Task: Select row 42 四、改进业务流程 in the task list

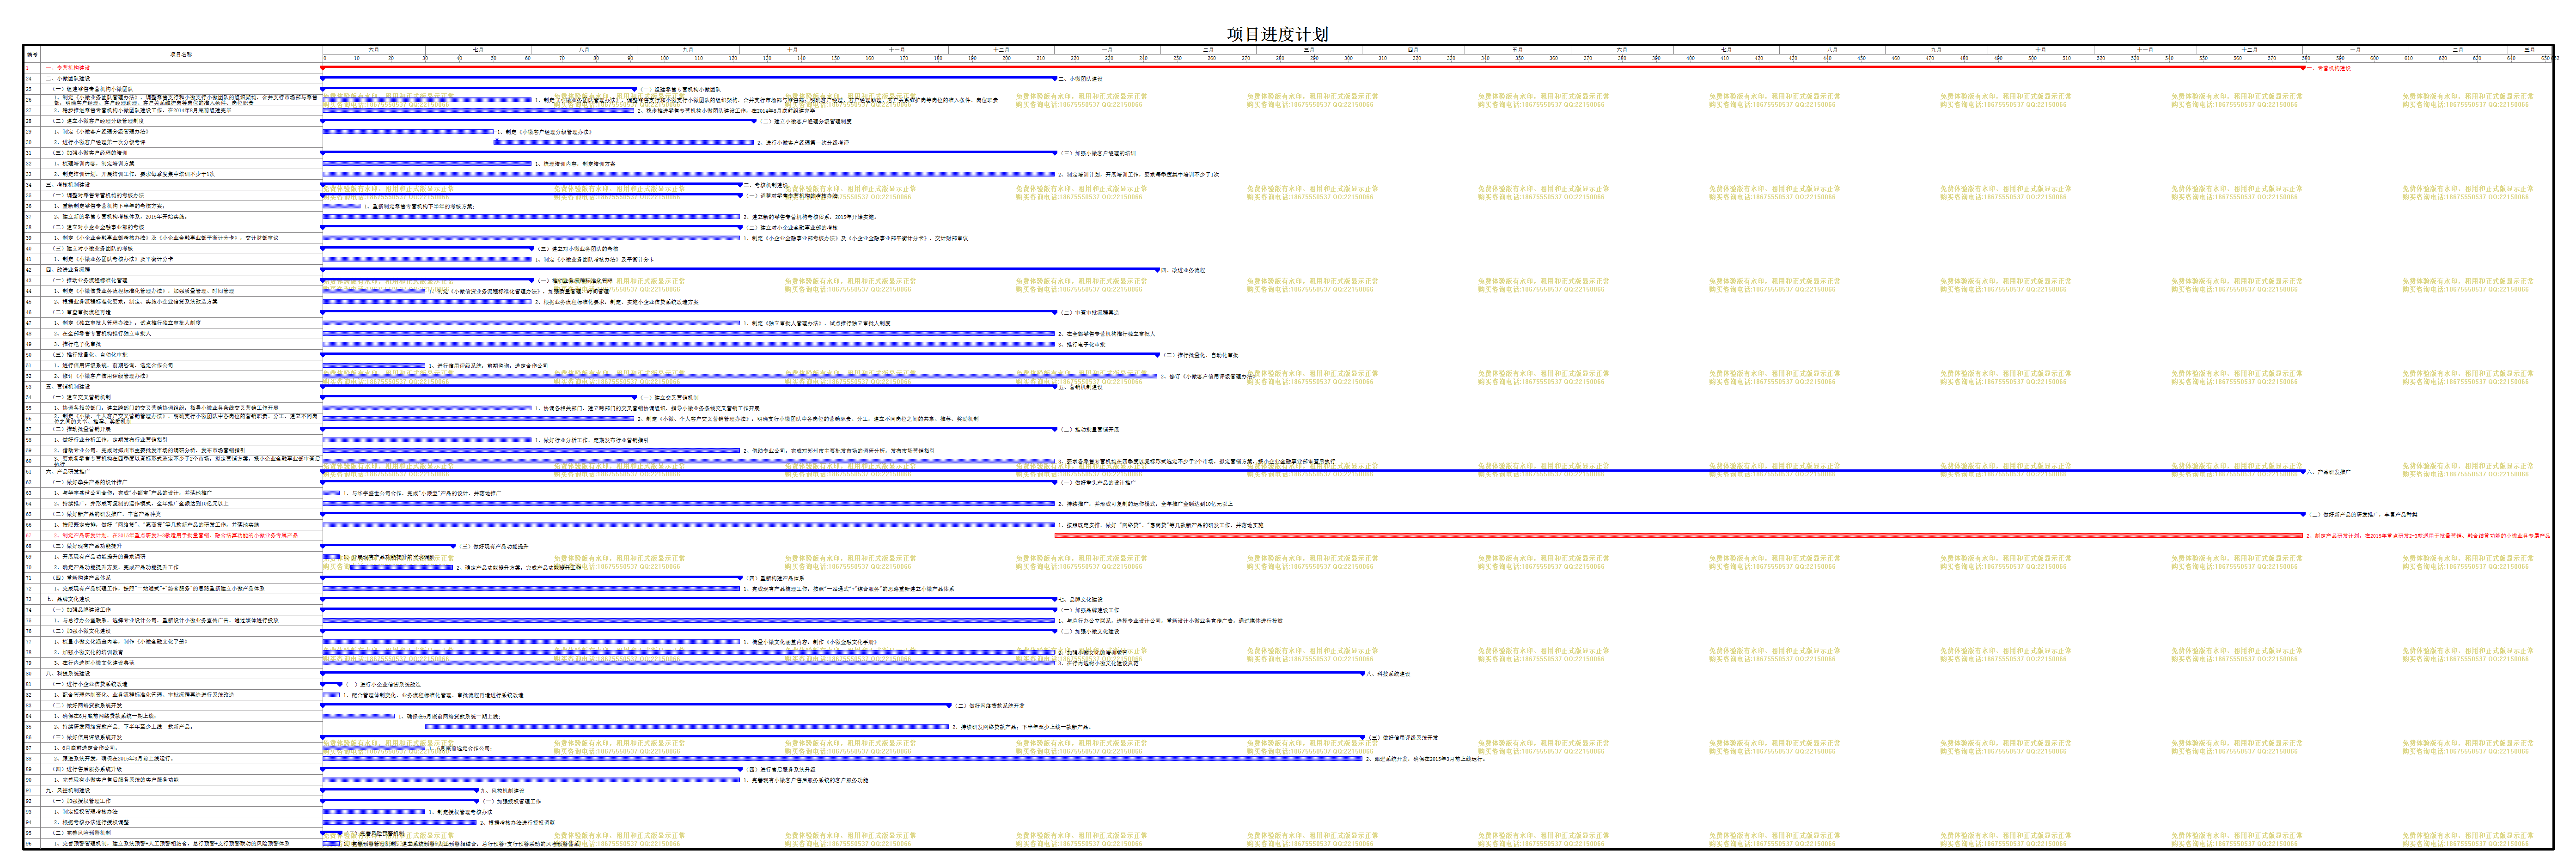Action: [x=172, y=270]
